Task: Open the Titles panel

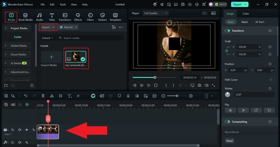Action: [52, 17]
